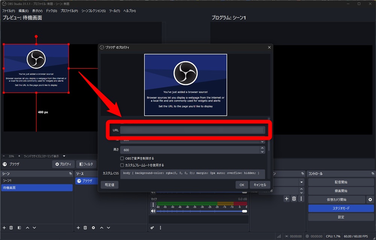Increase 高さ value with up arrow

[x=262, y=148]
